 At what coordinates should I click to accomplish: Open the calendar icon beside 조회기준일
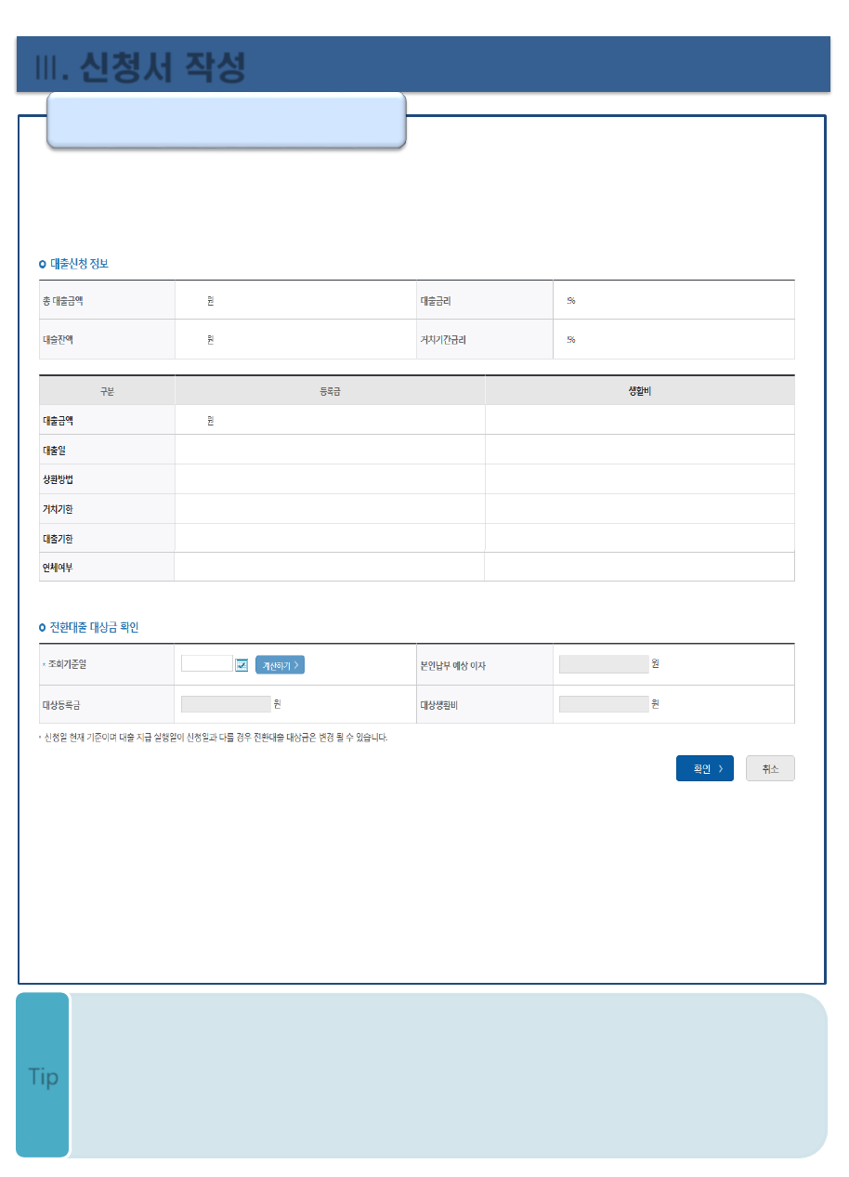pos(242,665)
